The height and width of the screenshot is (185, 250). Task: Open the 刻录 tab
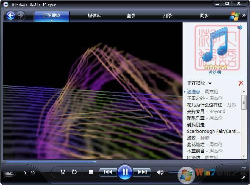click(168, 16)
